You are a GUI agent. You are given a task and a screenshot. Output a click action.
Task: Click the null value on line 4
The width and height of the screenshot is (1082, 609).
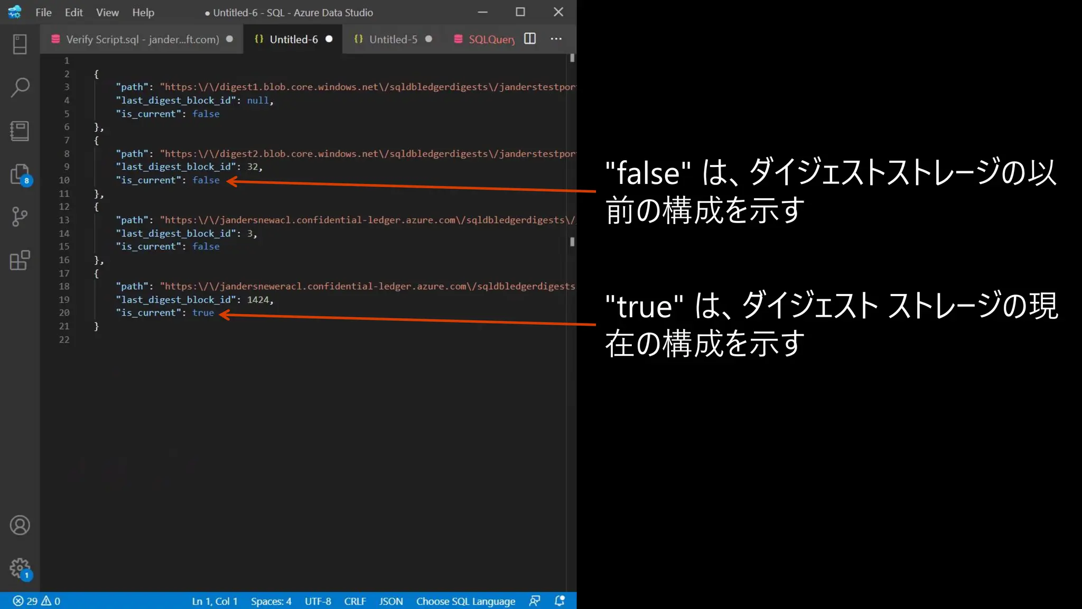tap(258, 100)
